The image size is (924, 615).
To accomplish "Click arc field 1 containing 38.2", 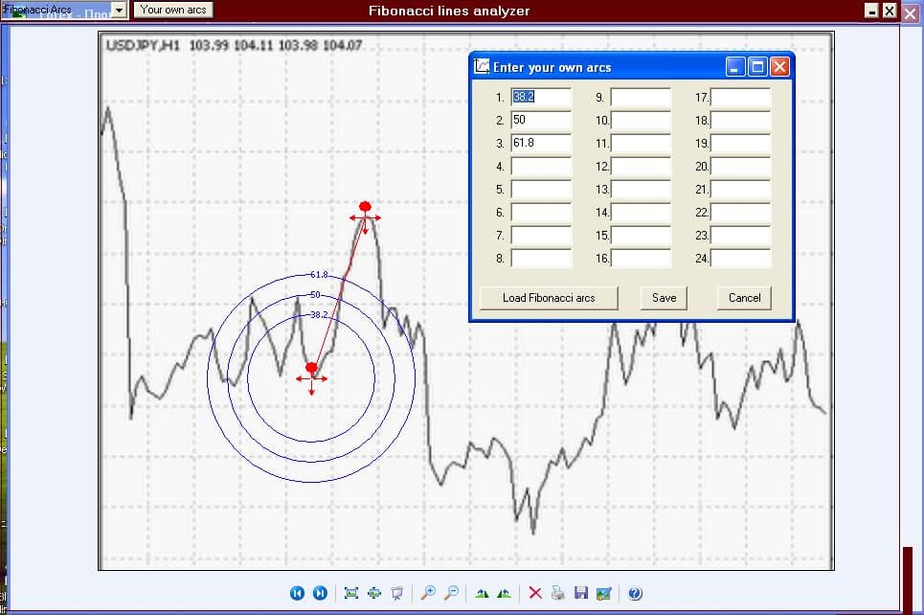I will point(541,98).
